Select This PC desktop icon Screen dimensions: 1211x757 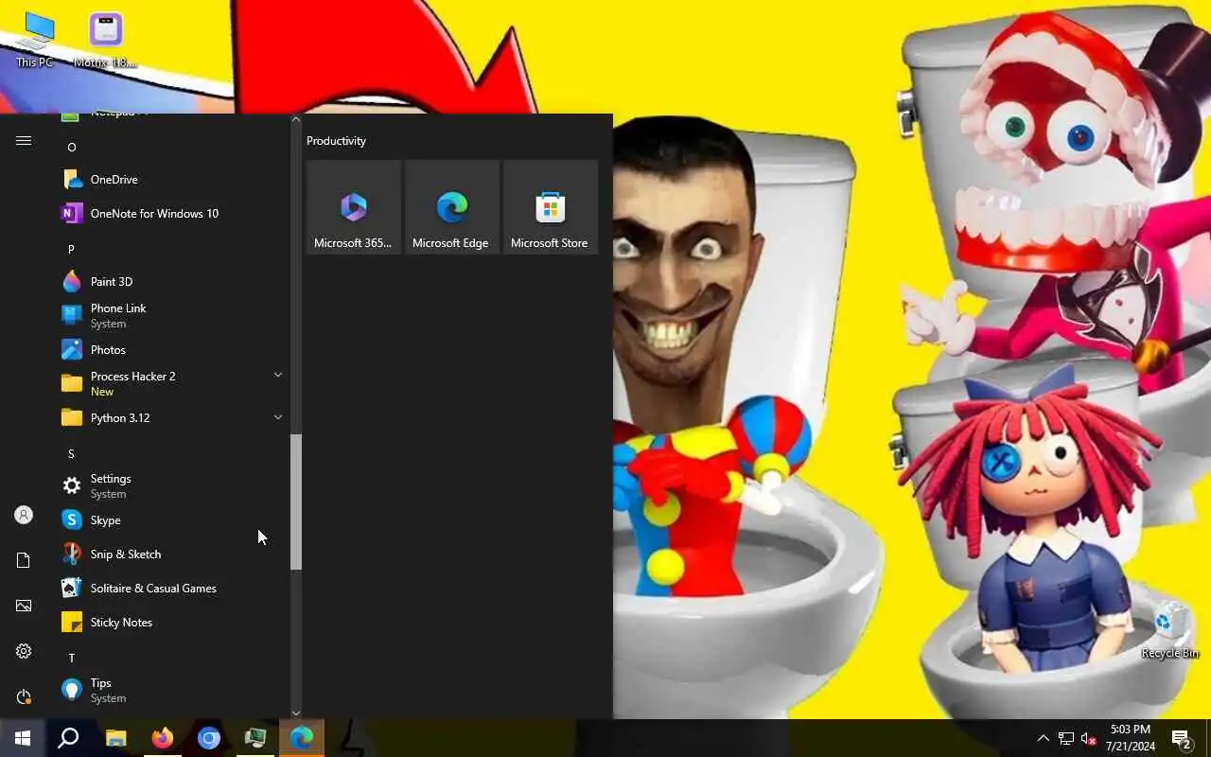[36, 41]
